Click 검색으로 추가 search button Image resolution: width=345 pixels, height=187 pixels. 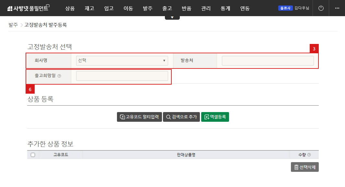(x=181, y=117)
